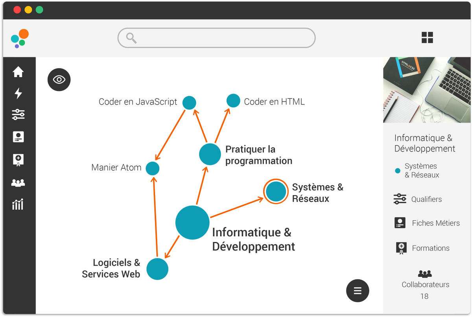Open the Qualifiers entry in the right panel

tap(427, 199)
